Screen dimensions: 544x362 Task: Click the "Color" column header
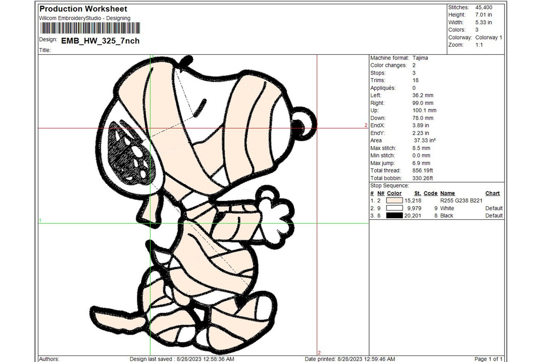coord(394,193)
